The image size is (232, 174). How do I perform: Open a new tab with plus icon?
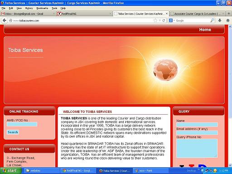coord(229,14)
